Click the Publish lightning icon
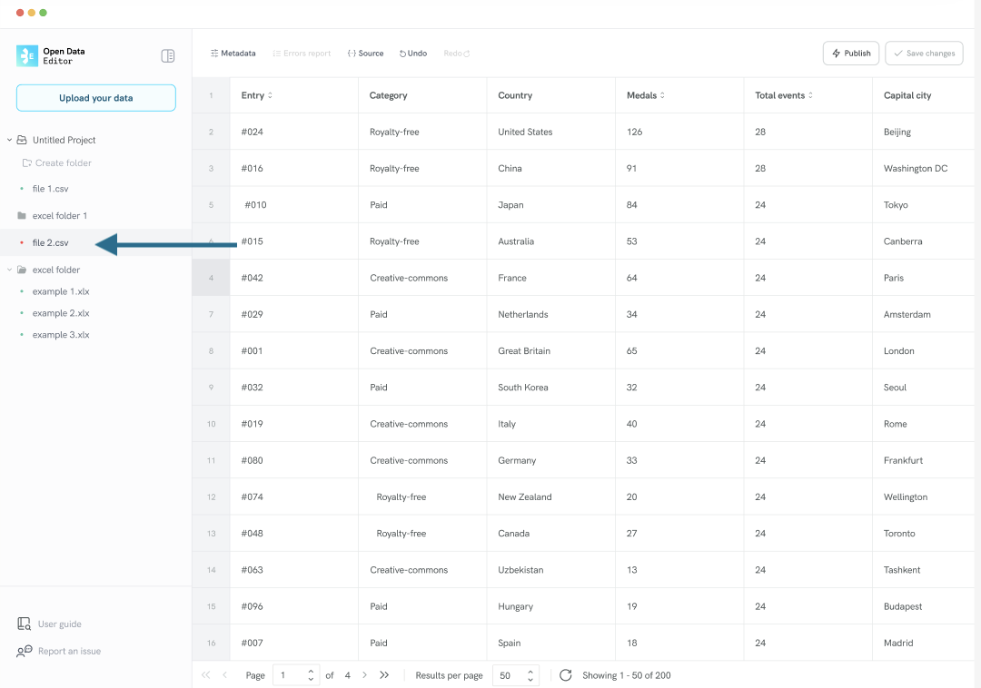Viewport: 981px width, 688px height. click(x=836, y=53)
